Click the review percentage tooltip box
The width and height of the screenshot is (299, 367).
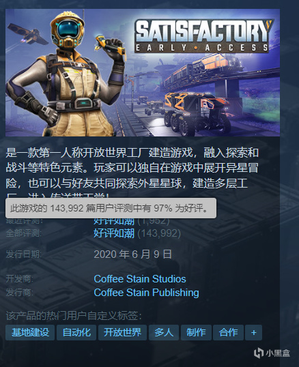111,208
